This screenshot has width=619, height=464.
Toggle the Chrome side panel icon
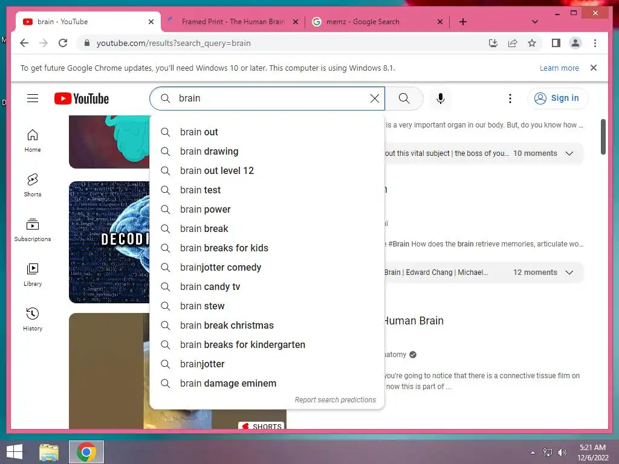click(x=556, y=43)
